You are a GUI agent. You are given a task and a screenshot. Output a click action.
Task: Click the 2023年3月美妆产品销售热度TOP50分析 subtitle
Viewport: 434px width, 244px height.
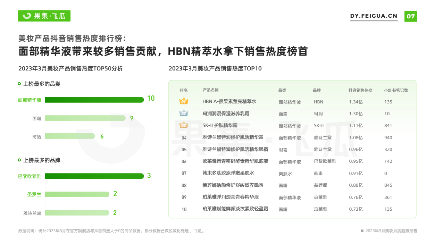[70, 68]
